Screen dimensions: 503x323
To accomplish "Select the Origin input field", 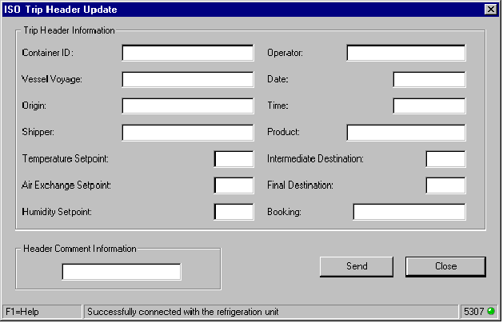I will click(188, 106).
